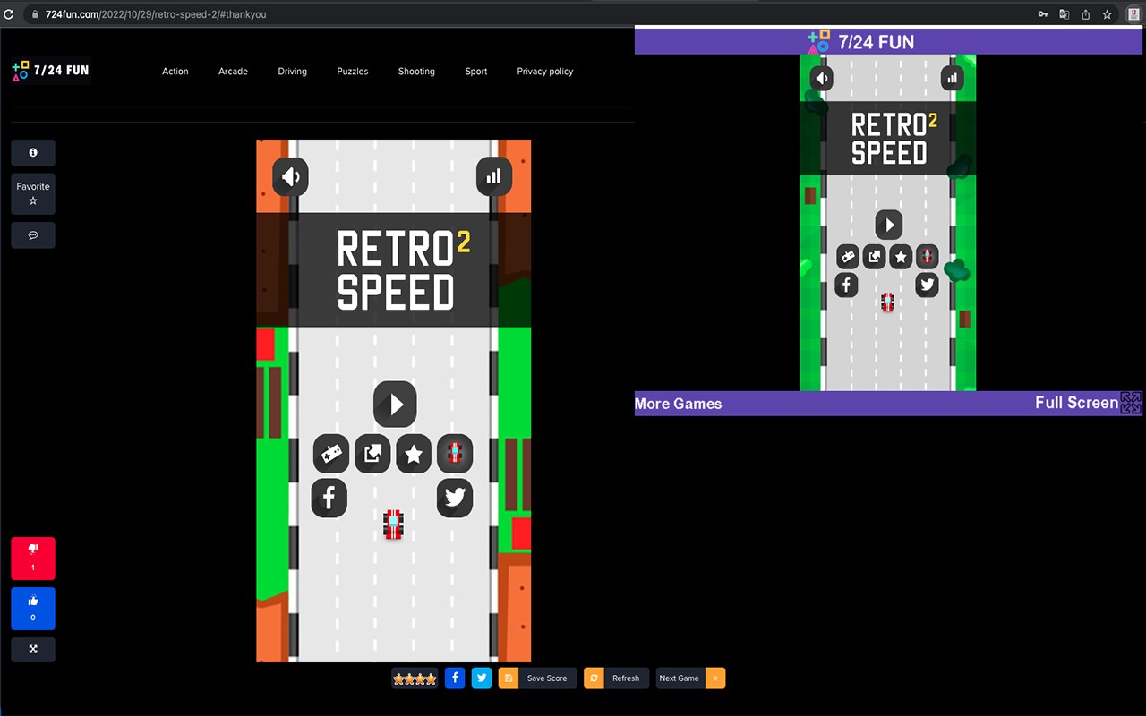Image resolution: width=1146 pixels, height=716 pixels.
Task: Open the Arcade menu category
Action: [x=233, y=72]
